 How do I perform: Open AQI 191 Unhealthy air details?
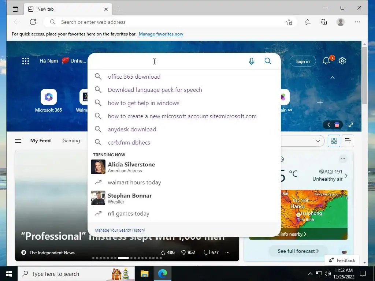[330, 175]
